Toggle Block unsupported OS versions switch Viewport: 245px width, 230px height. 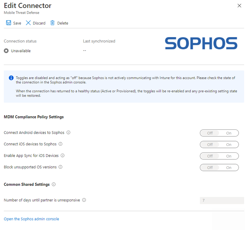click(x=219, y=167)
